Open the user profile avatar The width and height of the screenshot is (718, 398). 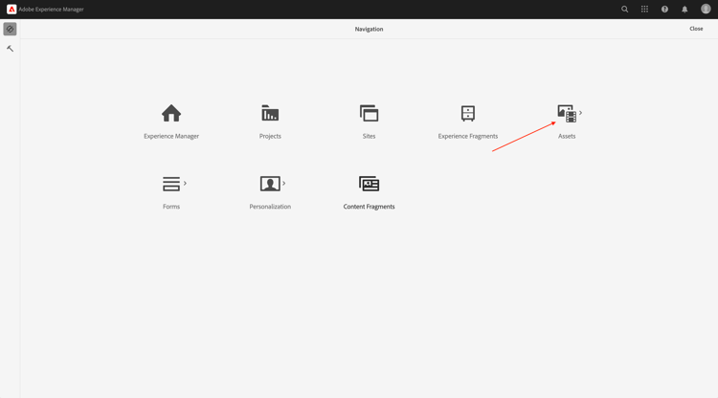point(706,10)
